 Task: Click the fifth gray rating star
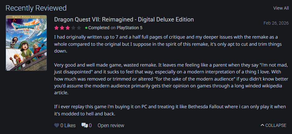(78, 28)
